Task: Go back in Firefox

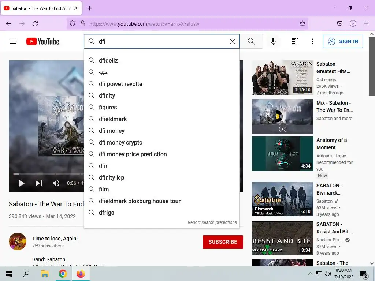Action: (x=9, y=24)
